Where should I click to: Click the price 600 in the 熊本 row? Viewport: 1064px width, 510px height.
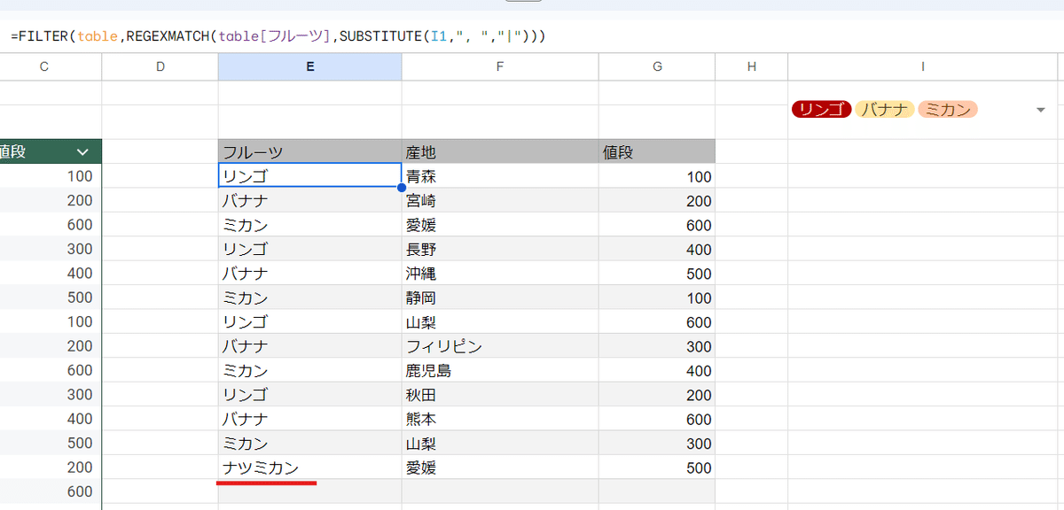657,419
